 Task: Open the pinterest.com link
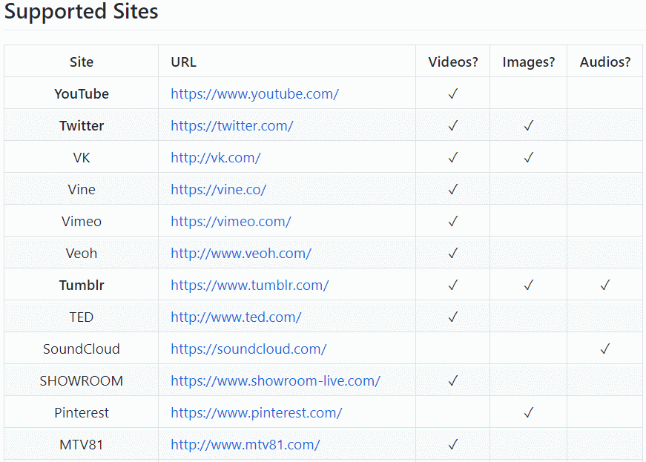256,413
